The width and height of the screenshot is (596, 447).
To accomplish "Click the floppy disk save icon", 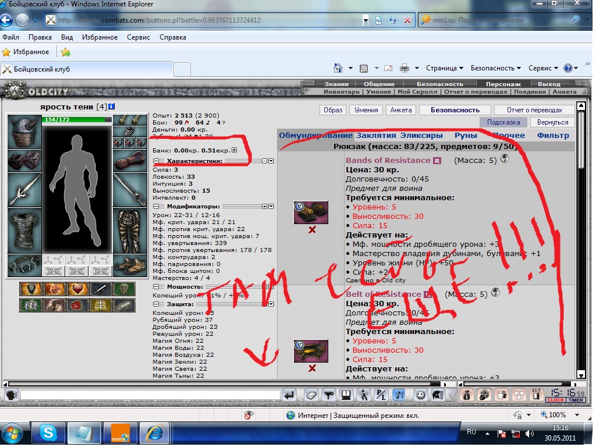I will (346, 396).
